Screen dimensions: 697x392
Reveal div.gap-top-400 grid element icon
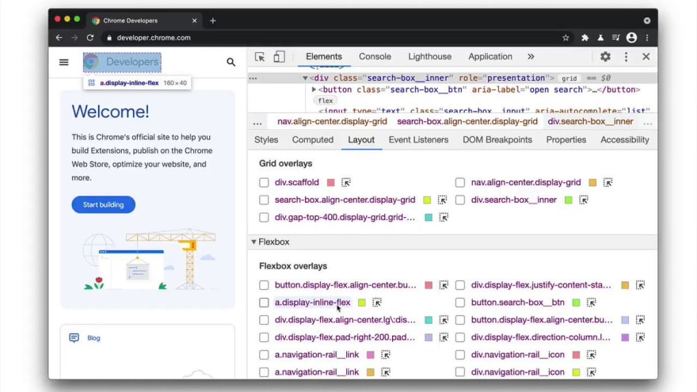[x=444, y=217]
